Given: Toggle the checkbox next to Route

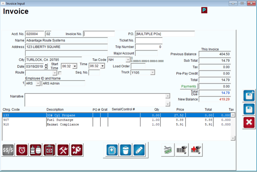Looking at the screenshot, I should point(60,73).
